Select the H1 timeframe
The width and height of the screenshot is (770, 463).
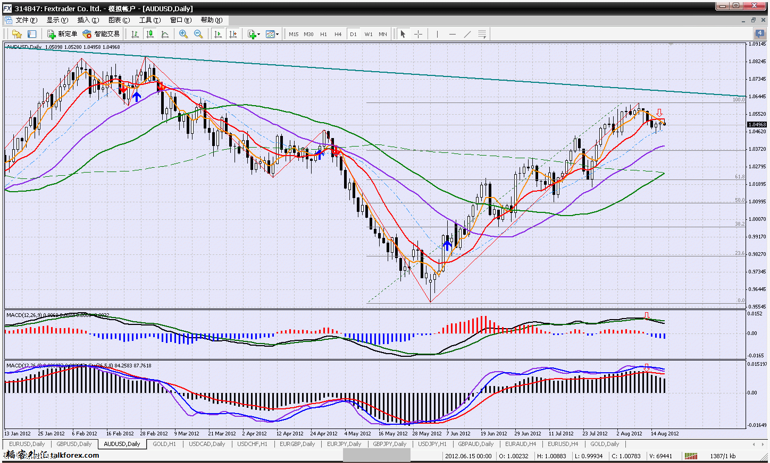tap(323, 34)
